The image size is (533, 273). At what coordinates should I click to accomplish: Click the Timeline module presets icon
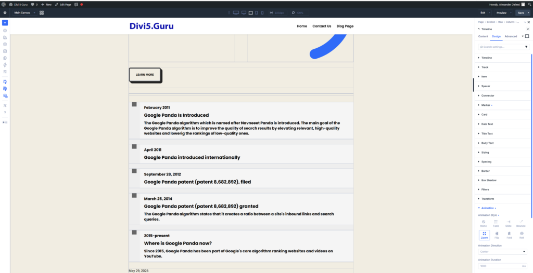[x=528, y=29]
